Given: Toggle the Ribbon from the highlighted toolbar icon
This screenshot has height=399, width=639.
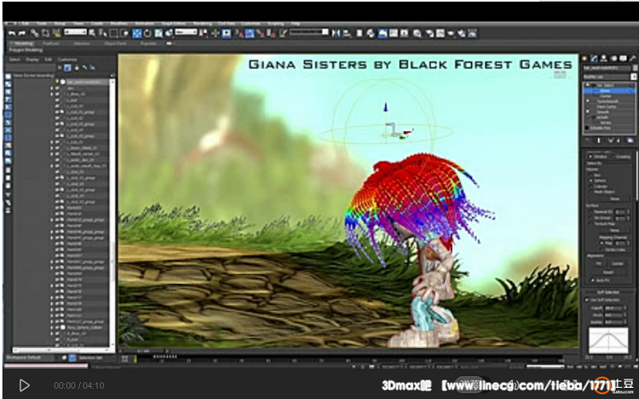Looking at the screenshot, I should 383,33.
